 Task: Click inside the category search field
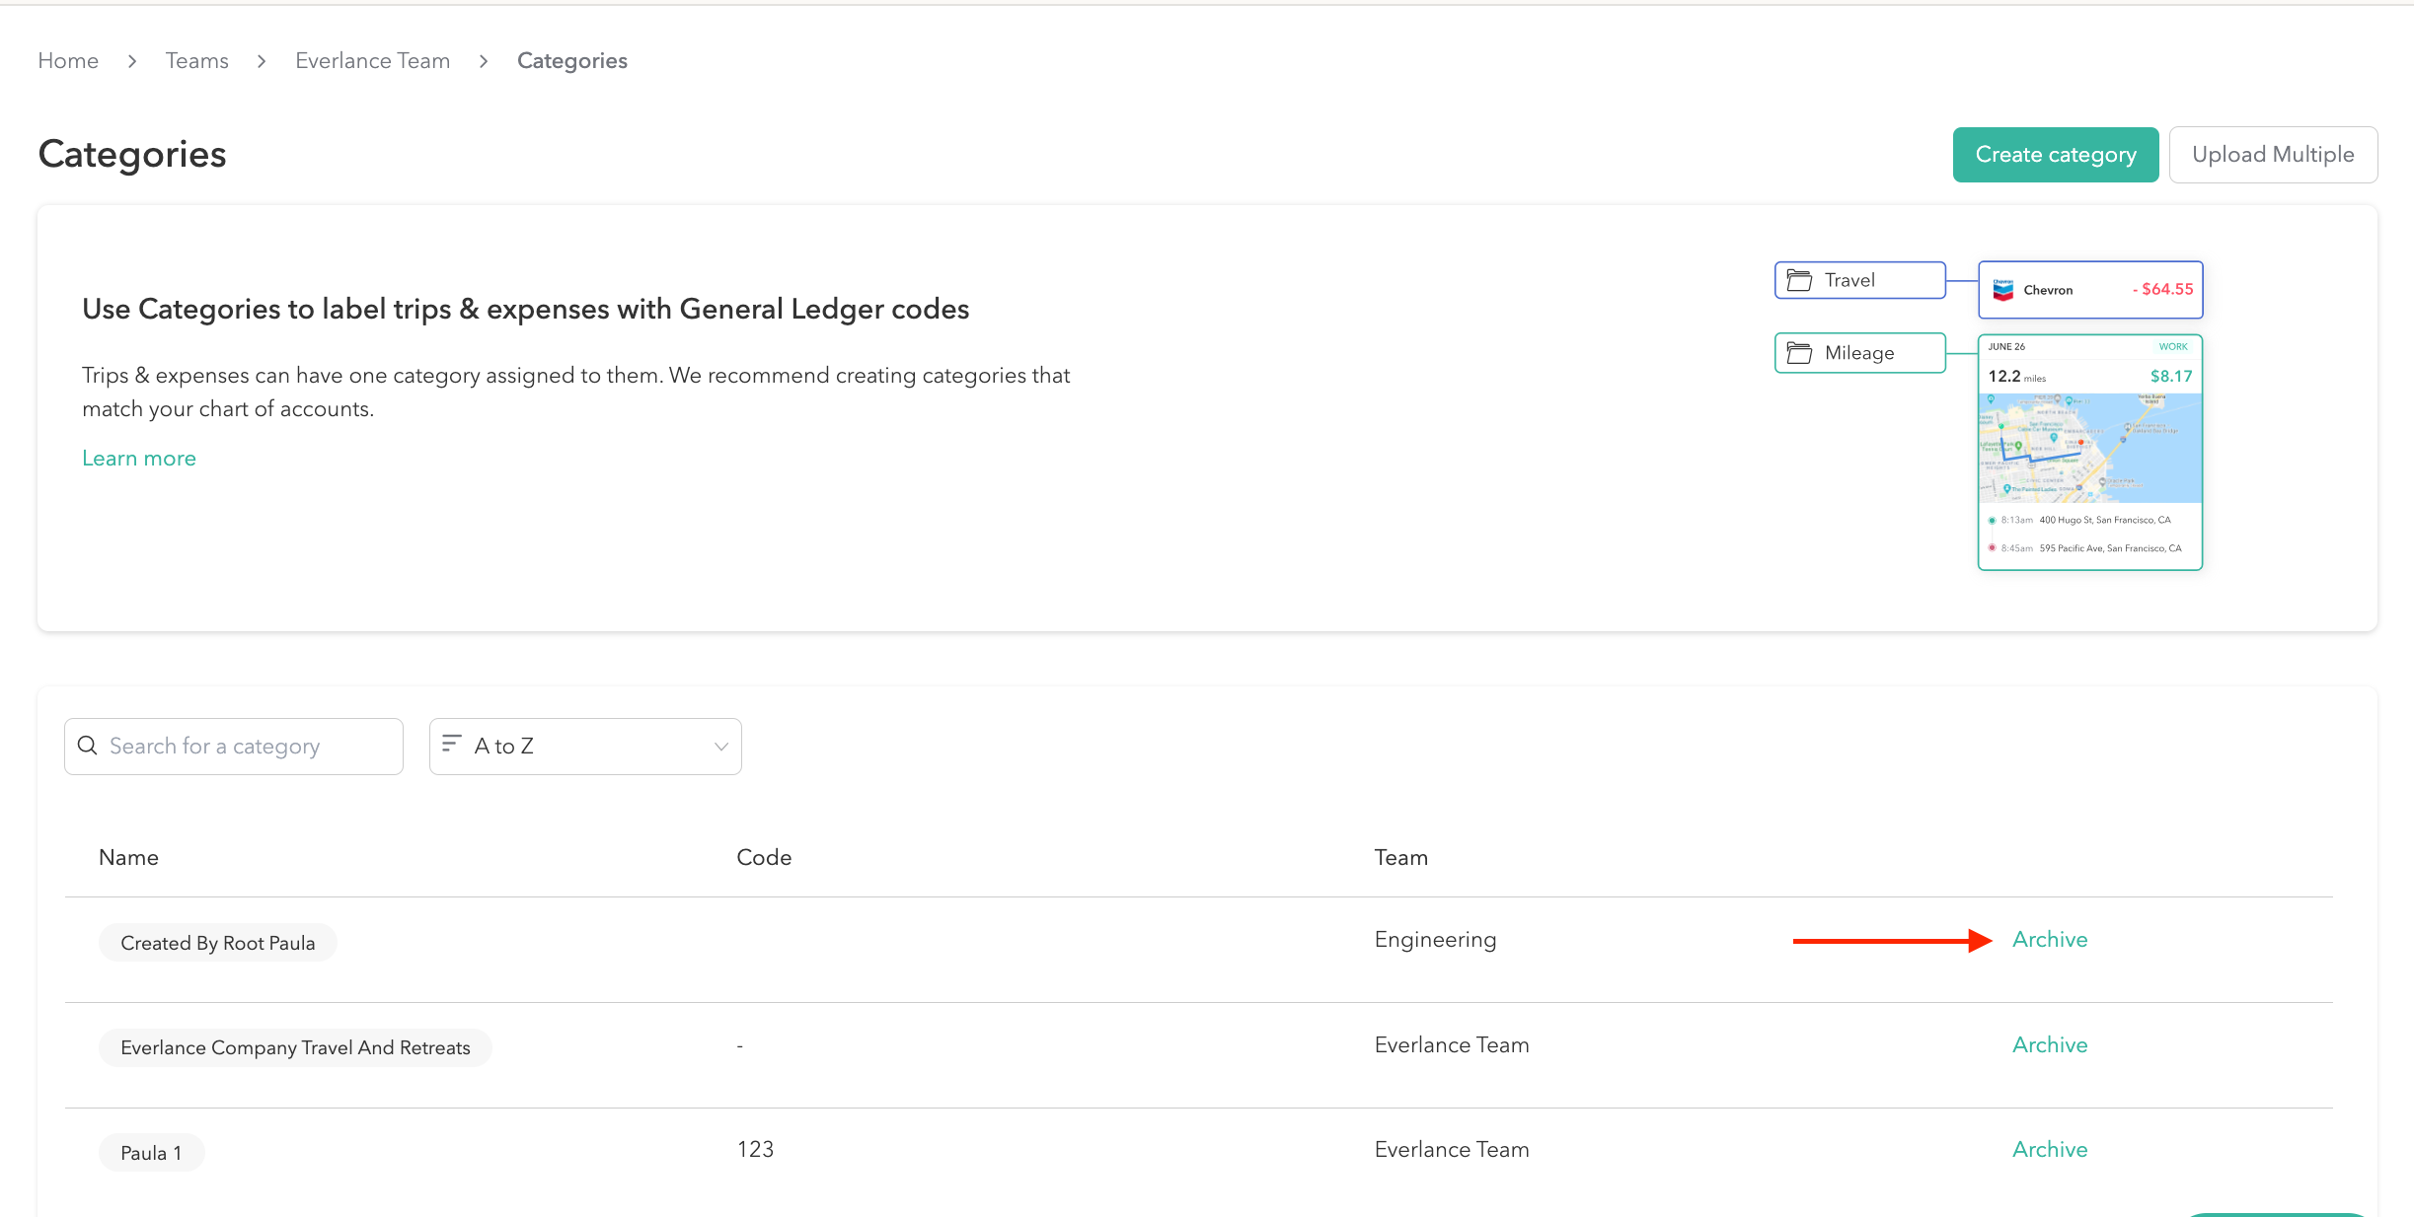tap(232, 746)
